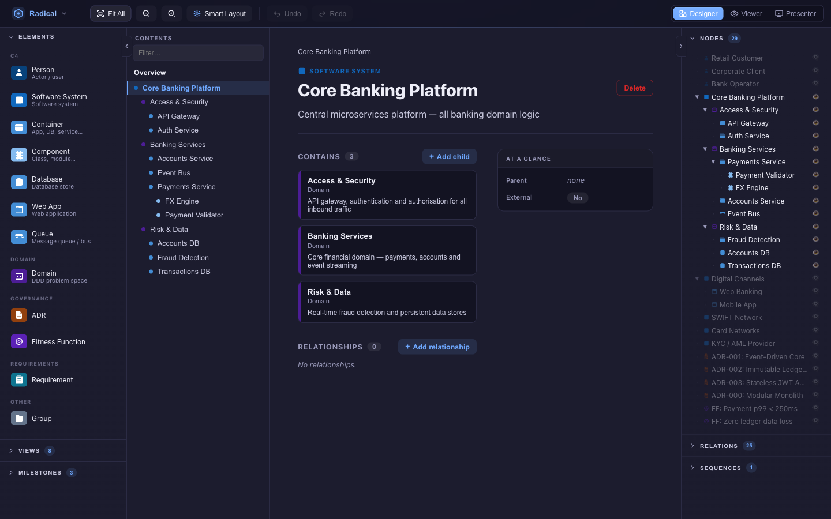
Task: Focus the contents Filter field
Action: click(198, 53)
